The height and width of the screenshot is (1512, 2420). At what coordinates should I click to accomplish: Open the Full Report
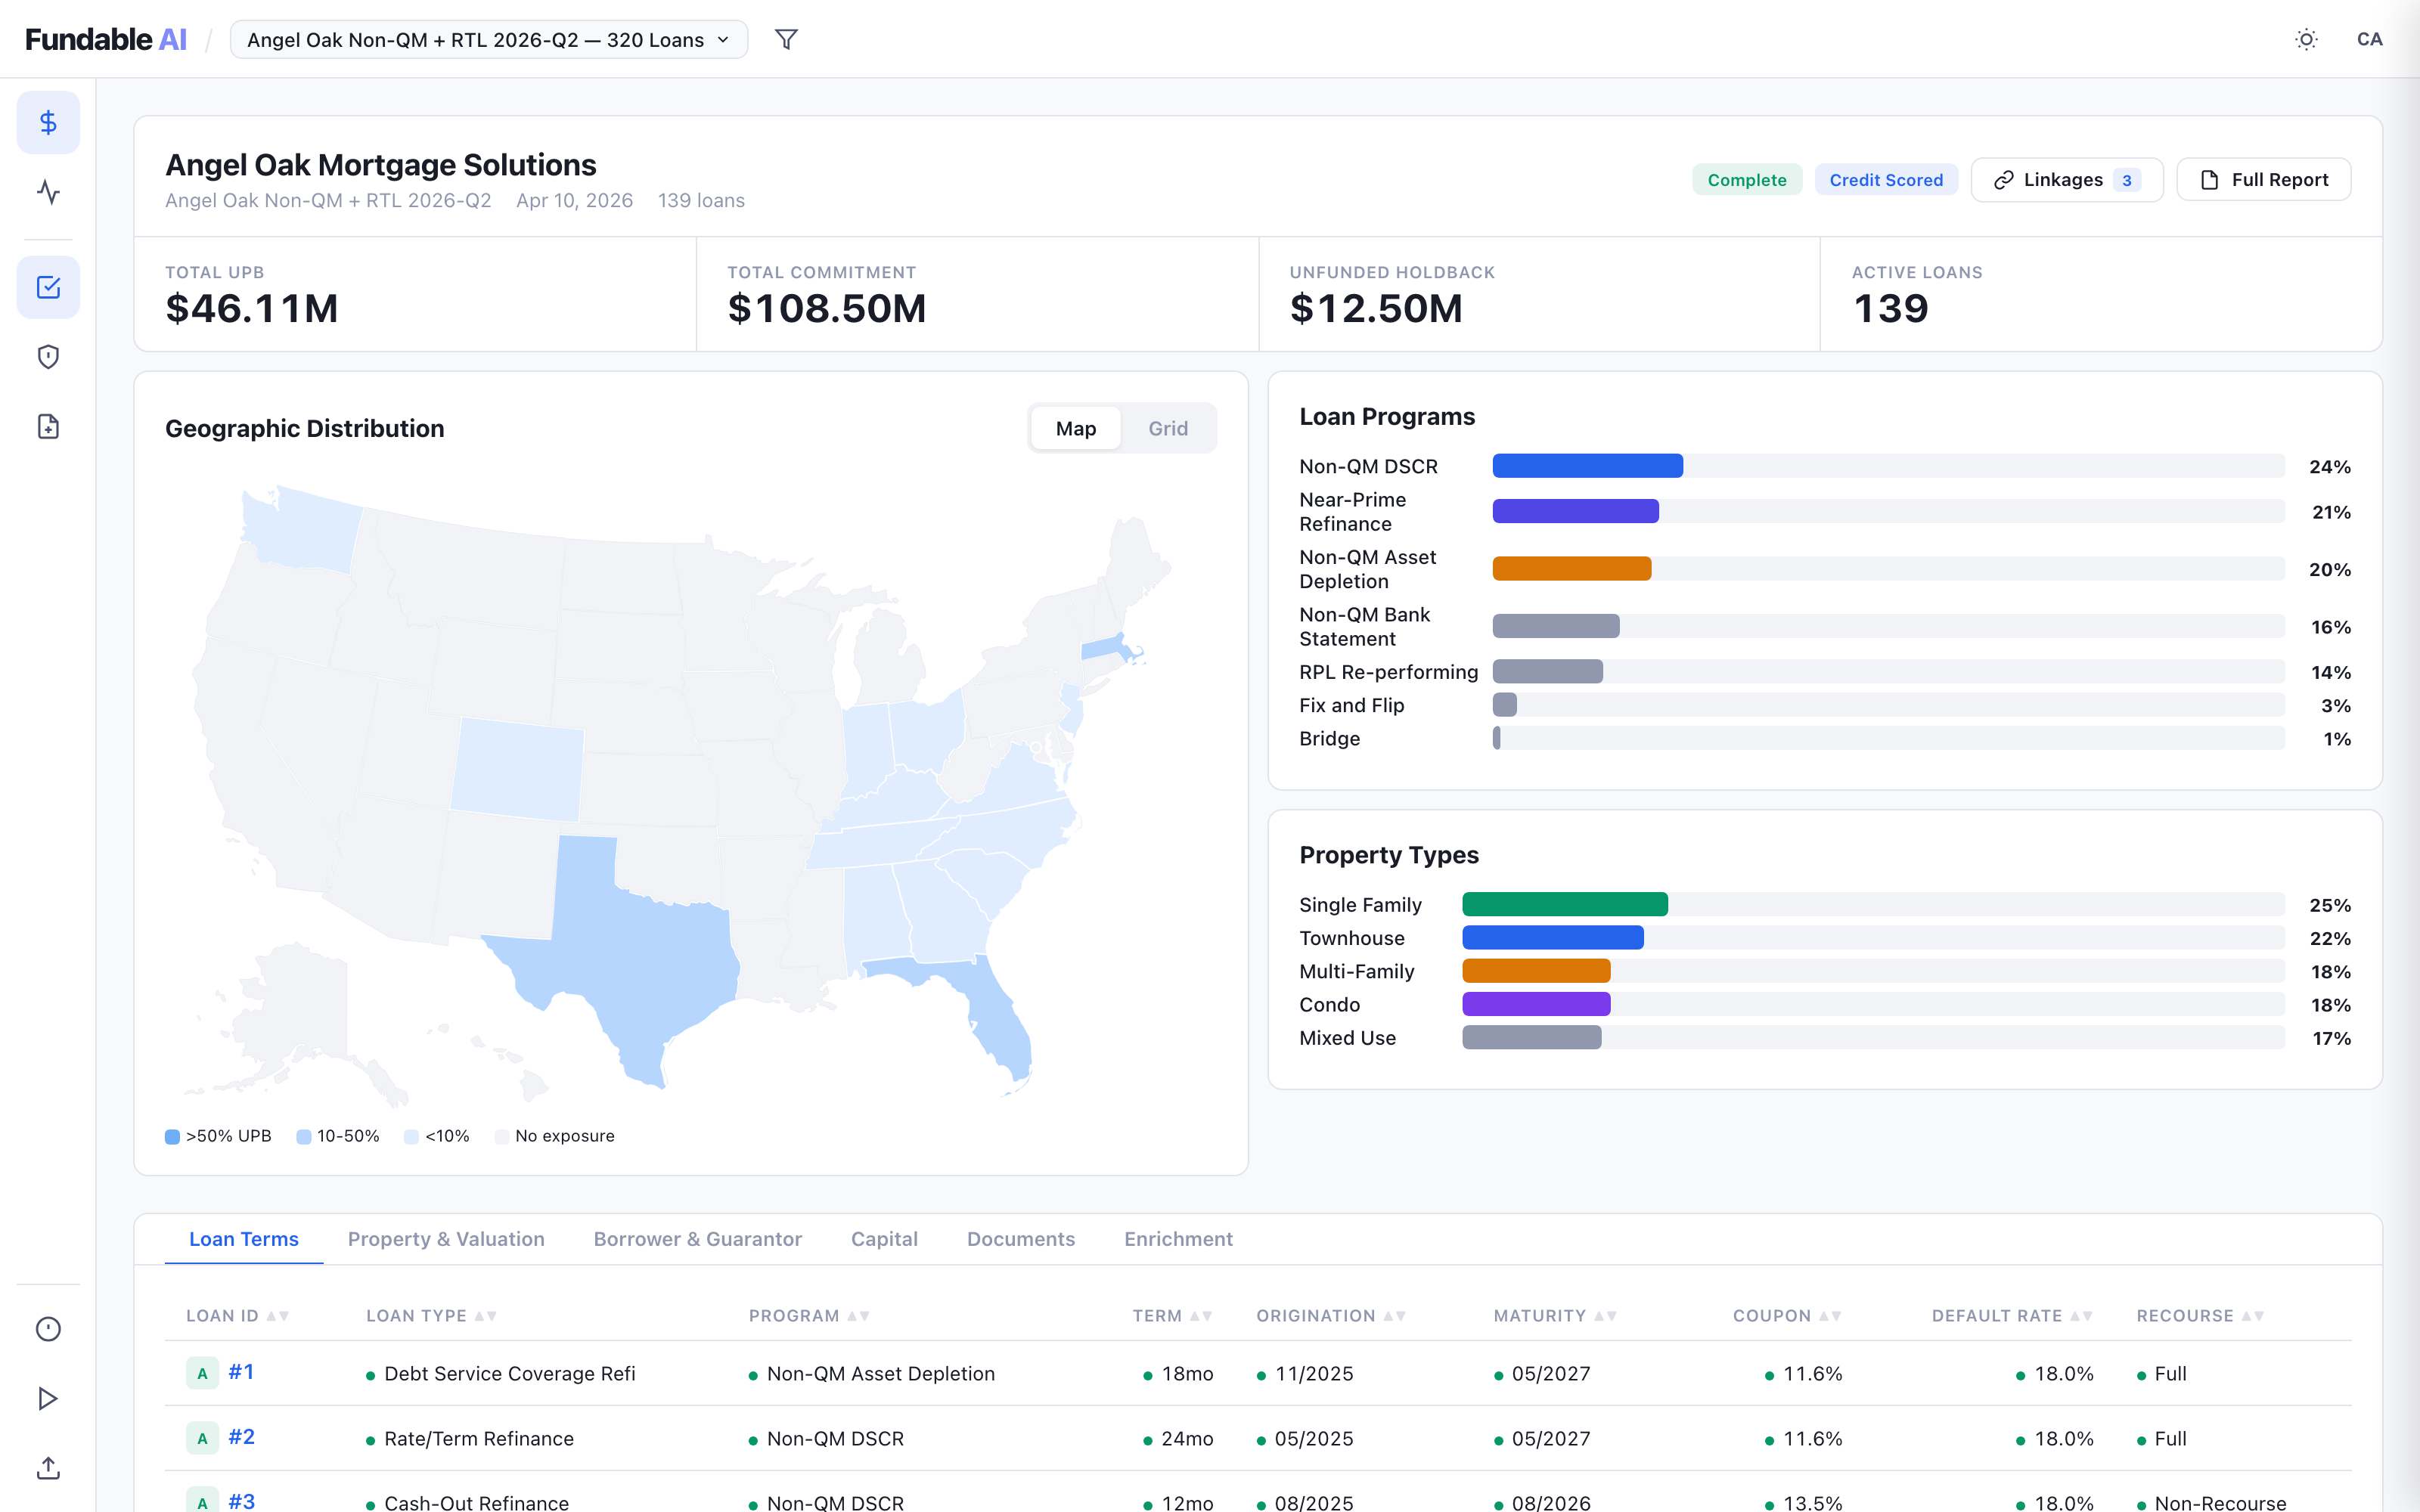pos(2264,180)
